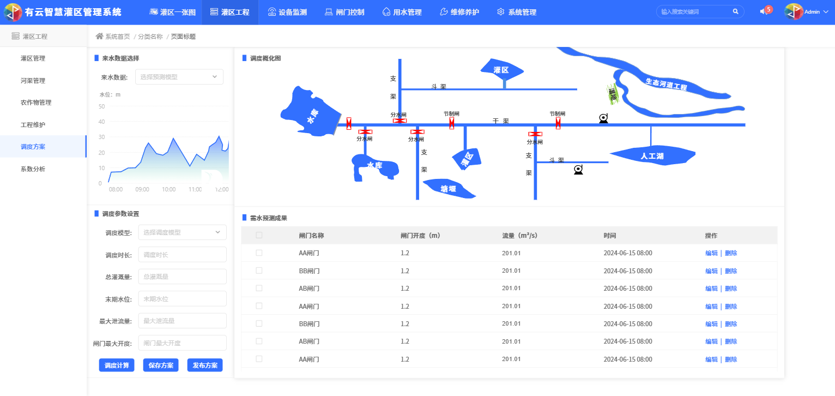Click the Admin user avatar
The image size is (835, 396).
coord(794,12)
